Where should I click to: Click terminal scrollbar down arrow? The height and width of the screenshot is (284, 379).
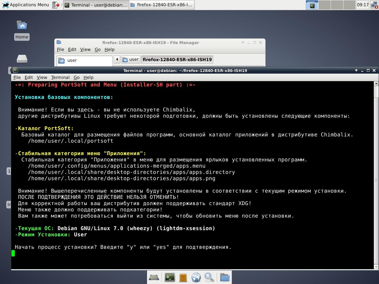376,267
